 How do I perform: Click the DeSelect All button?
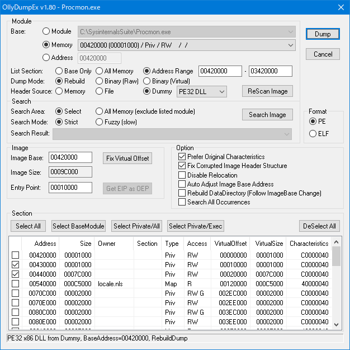319,226
